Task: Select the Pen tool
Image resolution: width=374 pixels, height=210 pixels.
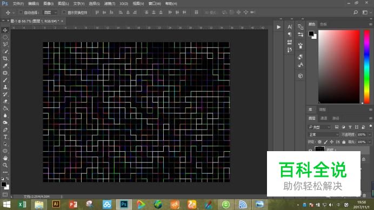Action: (5, 130)
